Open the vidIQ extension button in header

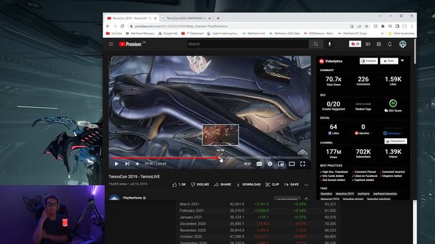[355, 44]
